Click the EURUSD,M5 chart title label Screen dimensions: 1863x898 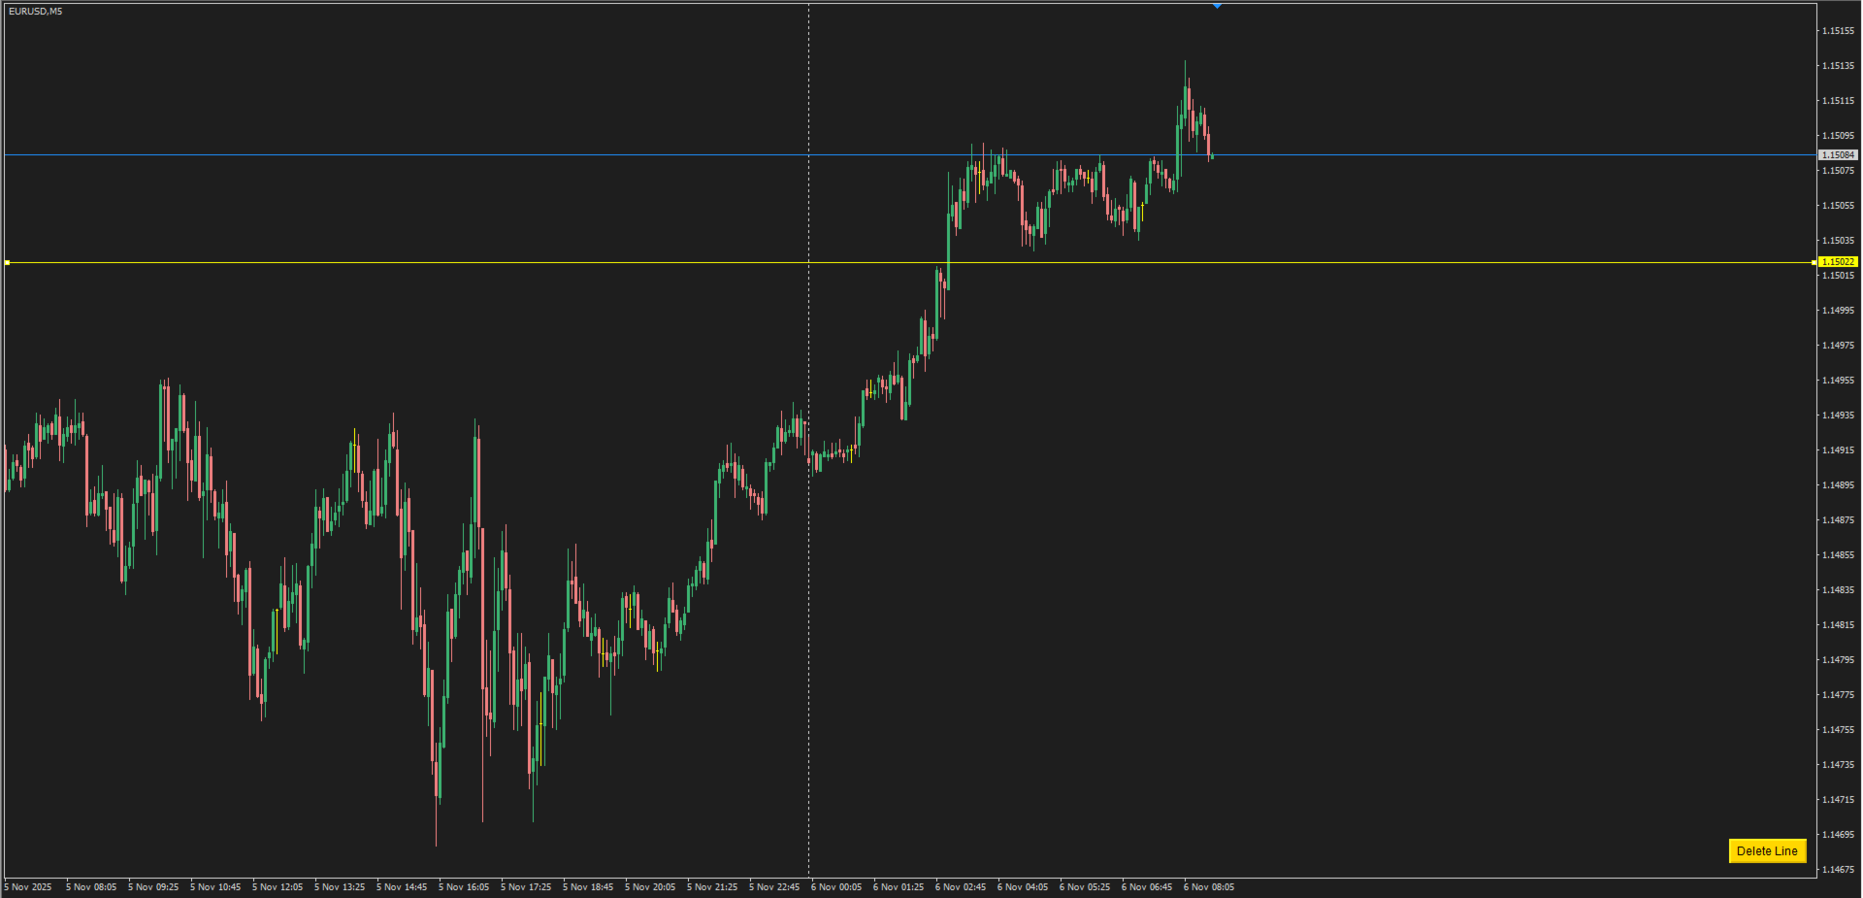(36, 12)
